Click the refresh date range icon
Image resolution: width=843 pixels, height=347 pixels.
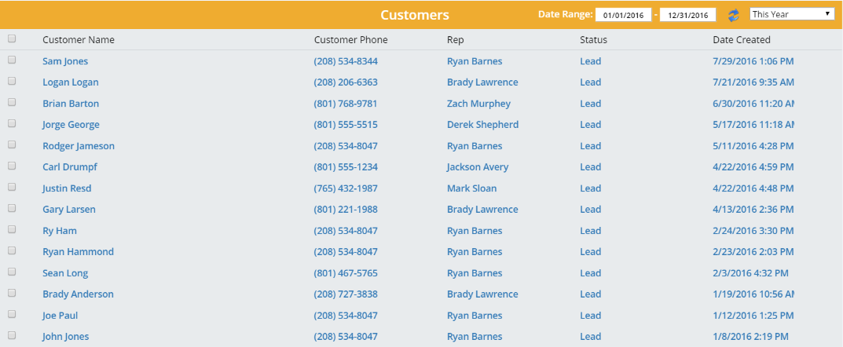(x=733, y=15)
